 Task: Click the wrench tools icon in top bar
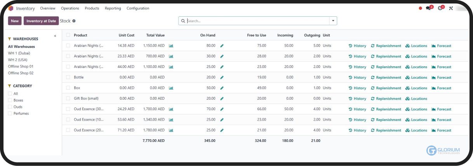click(451, 8)
